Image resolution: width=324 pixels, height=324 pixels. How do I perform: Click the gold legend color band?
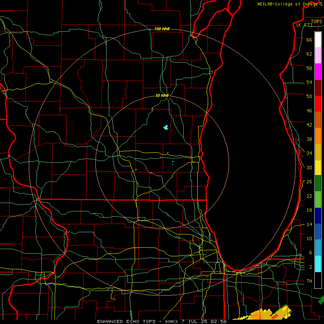318,153
